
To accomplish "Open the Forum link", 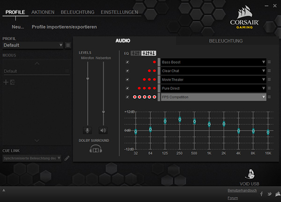I will [x=233, y=198].
